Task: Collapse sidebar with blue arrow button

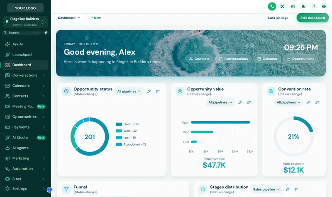Action: pos(49,190)
